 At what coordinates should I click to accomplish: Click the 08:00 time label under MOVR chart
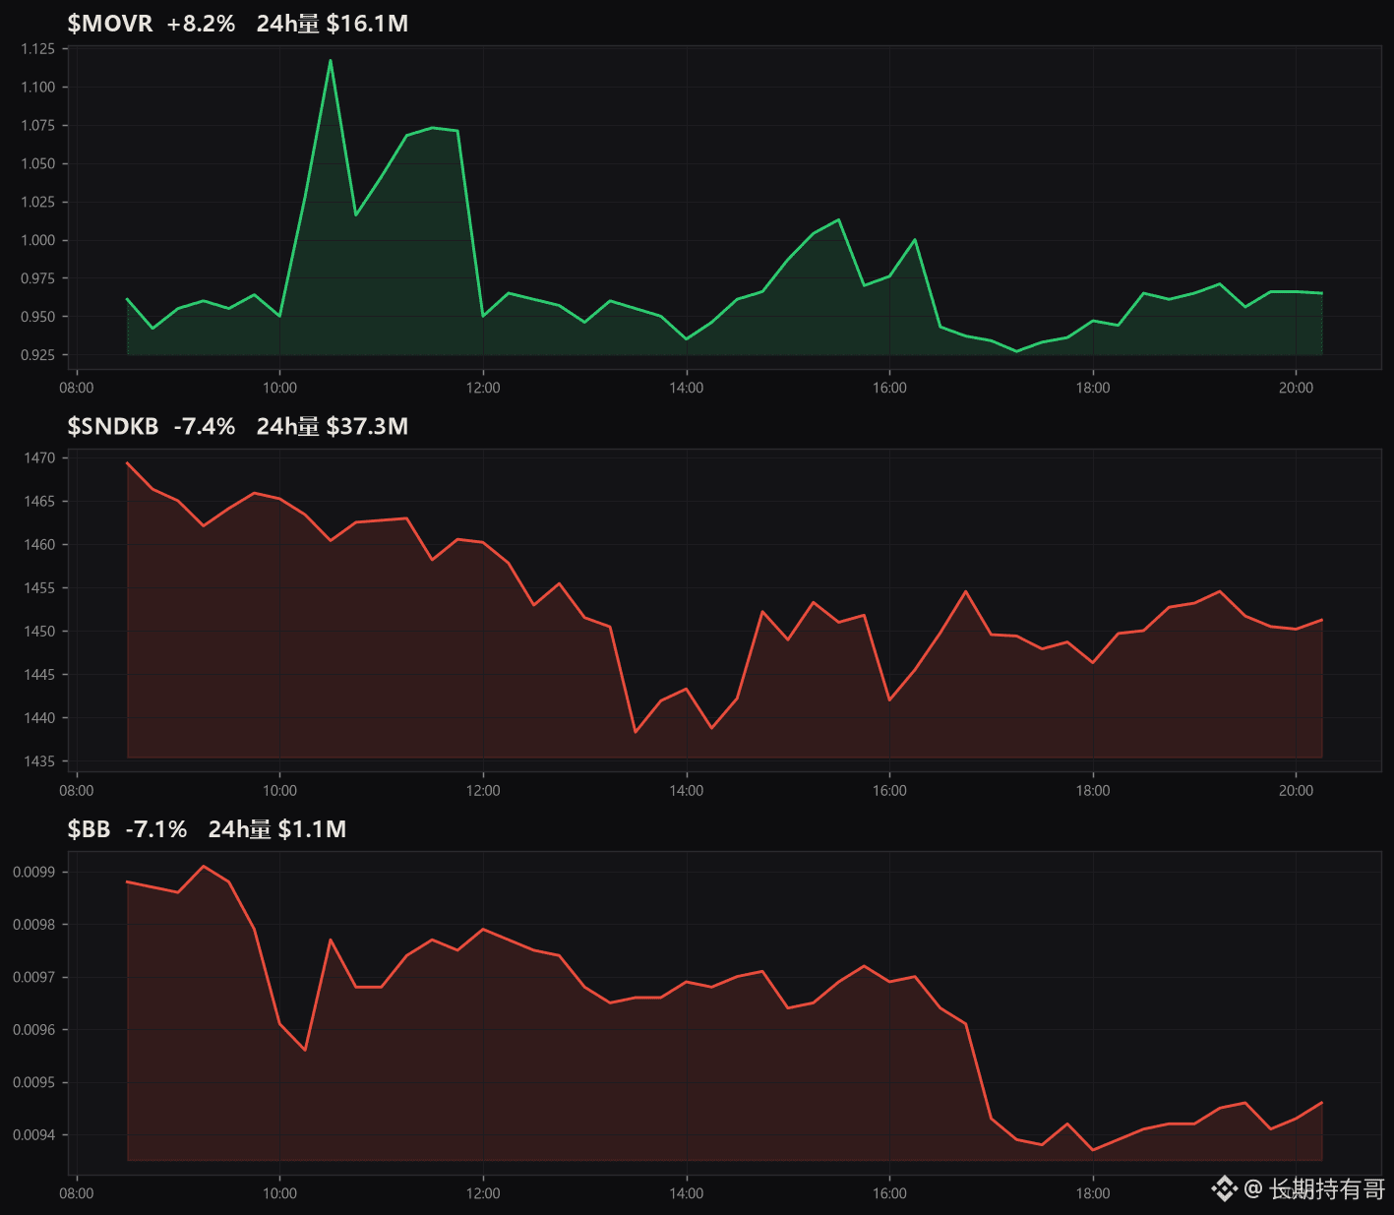(x=77, y=388)
